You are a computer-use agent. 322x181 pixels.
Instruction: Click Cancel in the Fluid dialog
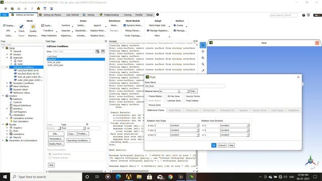point(222,145)
